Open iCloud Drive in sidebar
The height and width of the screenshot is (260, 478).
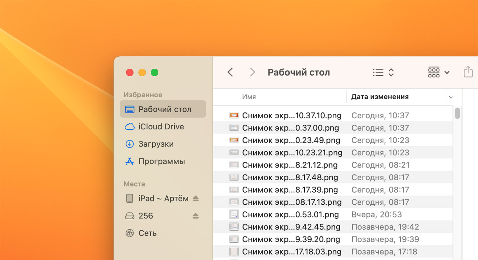pos(161,127)
